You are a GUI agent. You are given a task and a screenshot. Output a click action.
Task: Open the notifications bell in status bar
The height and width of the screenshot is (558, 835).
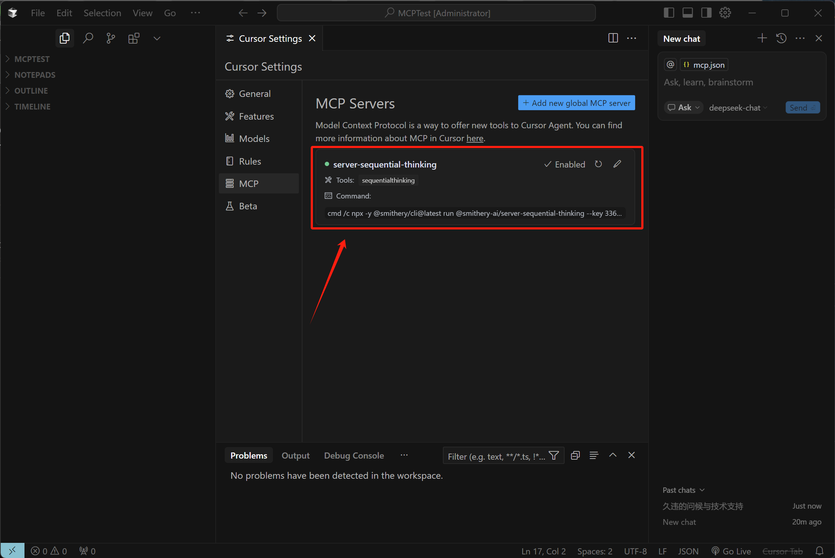point(820,551)
